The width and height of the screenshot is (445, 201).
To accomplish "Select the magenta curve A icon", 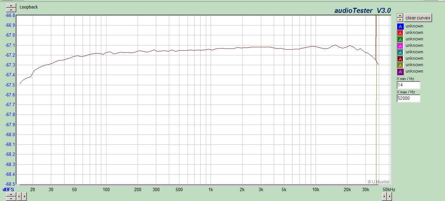I will (400, 46).
